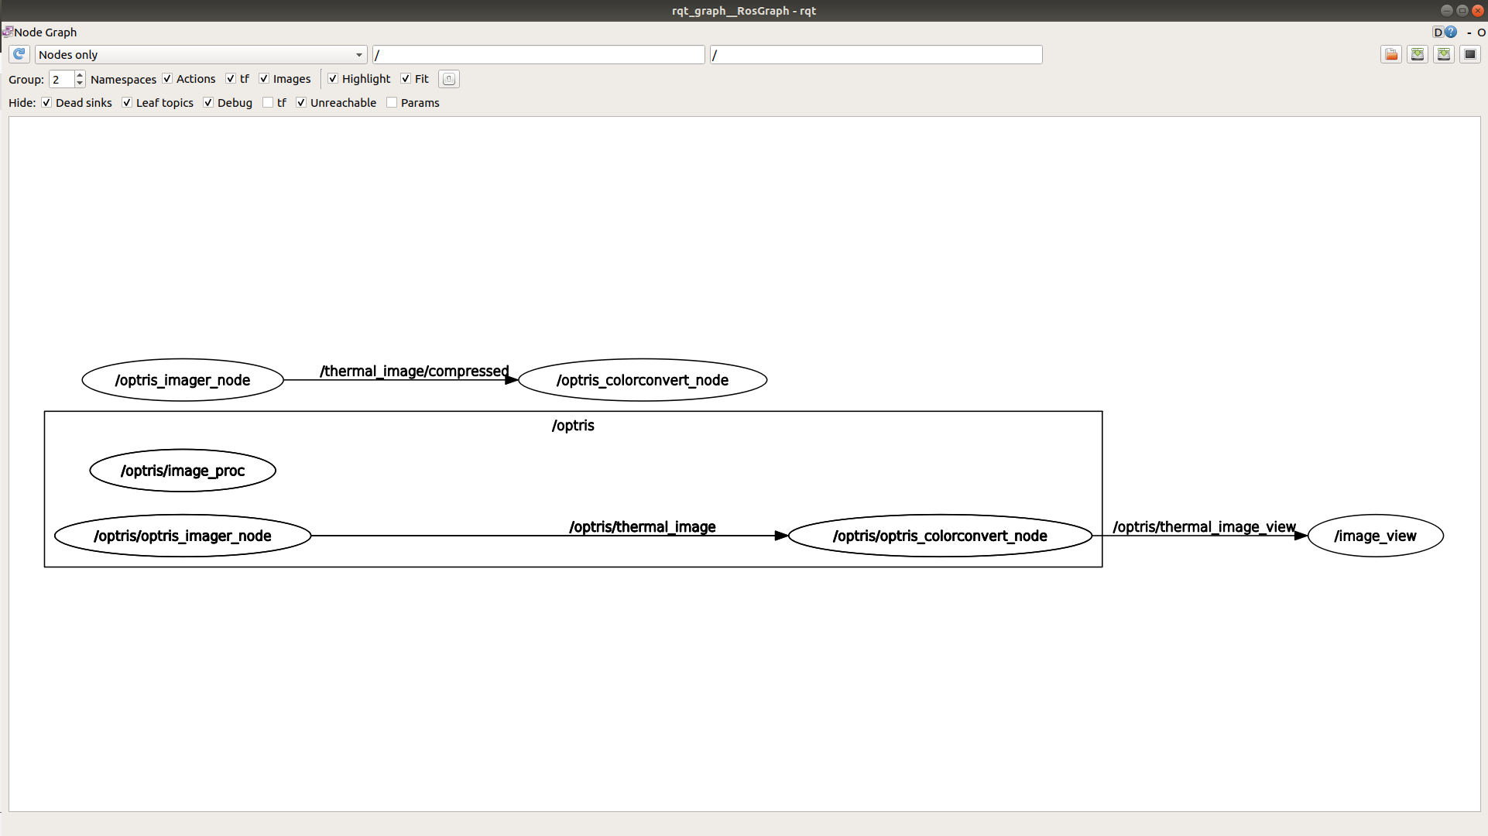Image resolution: width=1488 pixels, height=836 pixels.
Task: Refresh the ROS graph
Action: pos(19,54)
